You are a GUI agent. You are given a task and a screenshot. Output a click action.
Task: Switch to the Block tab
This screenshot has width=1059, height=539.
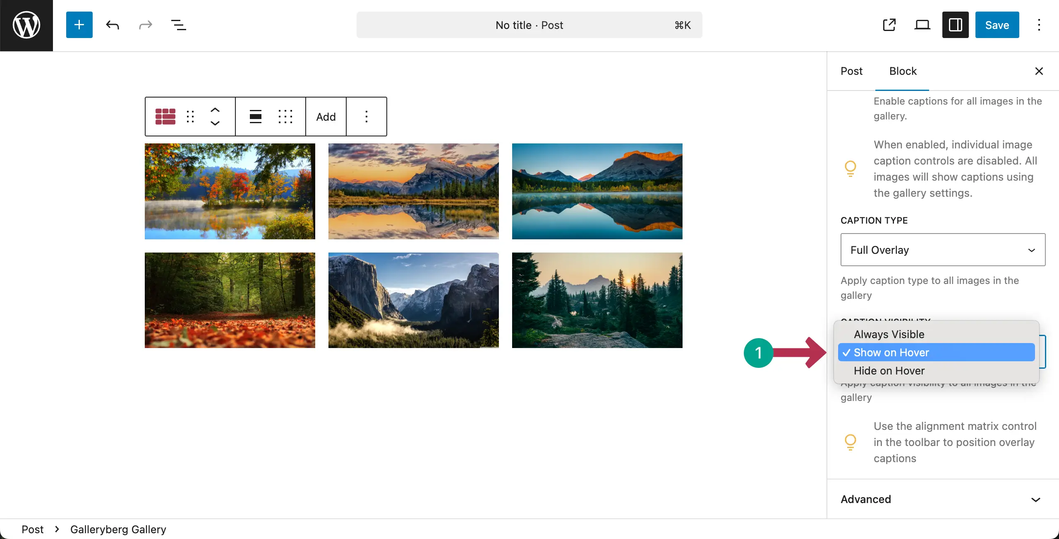point(903,71)
